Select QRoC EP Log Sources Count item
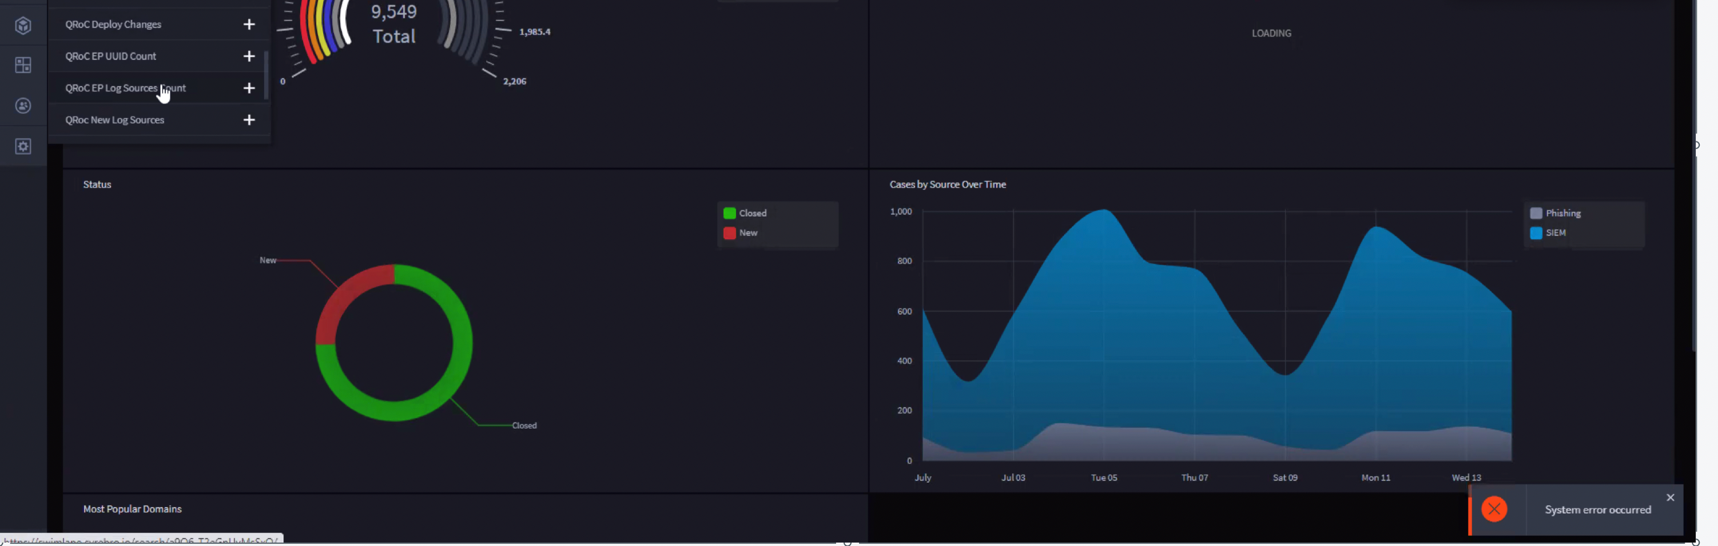Image resolution: width=1718 pixels, height=546 pixels. pyautogui.click(x=160, y=89)
